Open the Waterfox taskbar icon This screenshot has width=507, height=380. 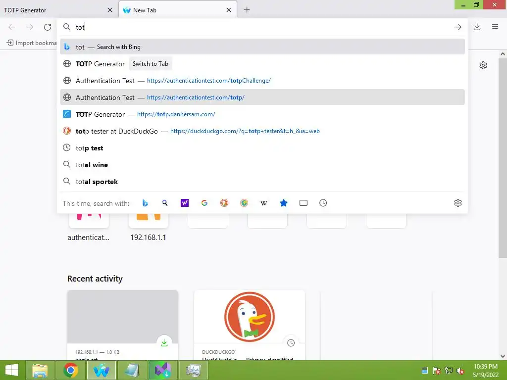pyautogui.click(x=101, y=370)
